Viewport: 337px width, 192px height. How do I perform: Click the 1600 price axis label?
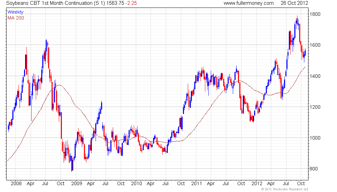tap(315, 45)
